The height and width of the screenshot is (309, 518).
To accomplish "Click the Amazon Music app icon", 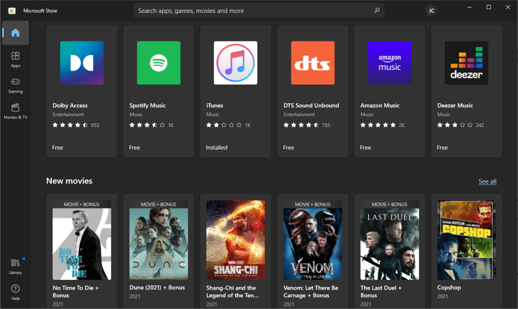I will pyautogui.click(x=390, y=62).
